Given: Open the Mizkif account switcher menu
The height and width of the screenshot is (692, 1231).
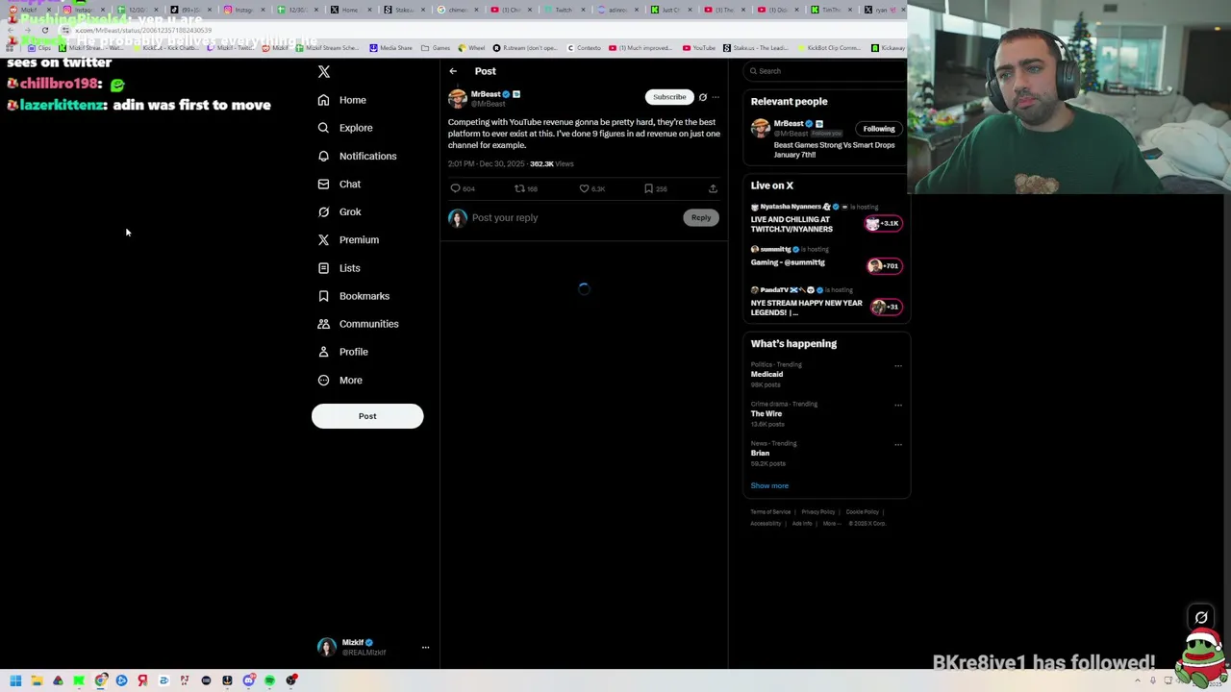Looking at the screenshot, I should click(x=425, y=648).
